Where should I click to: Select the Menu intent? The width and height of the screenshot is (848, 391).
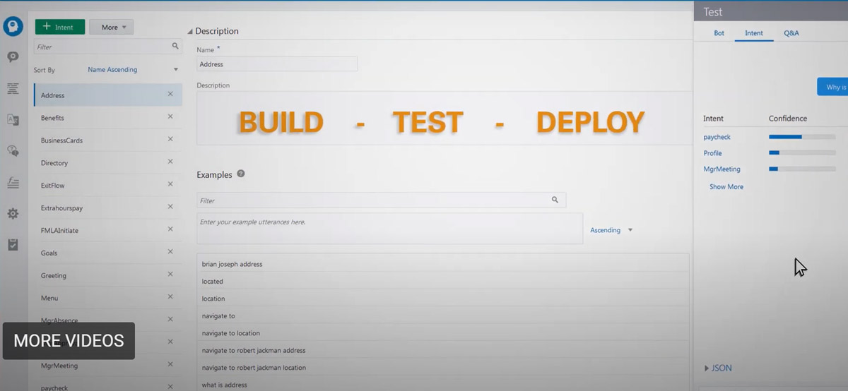pos(108,298)
